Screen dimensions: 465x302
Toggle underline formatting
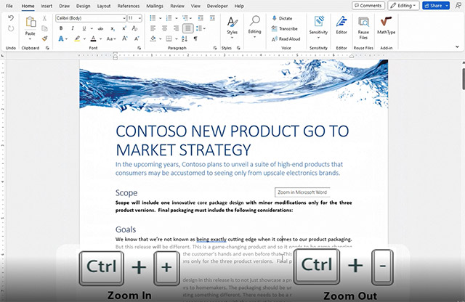[84, 28]
